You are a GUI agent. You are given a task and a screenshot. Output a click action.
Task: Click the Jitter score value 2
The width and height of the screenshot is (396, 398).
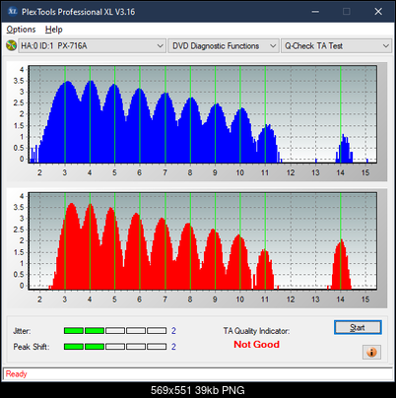pos(173,331)
